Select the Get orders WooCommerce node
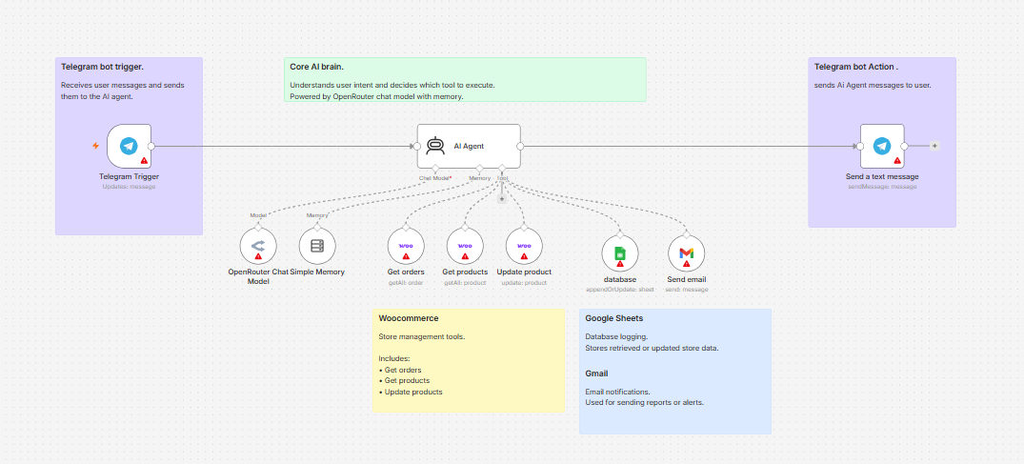The height and width of the screenshot is (464, 1024). 406,246
